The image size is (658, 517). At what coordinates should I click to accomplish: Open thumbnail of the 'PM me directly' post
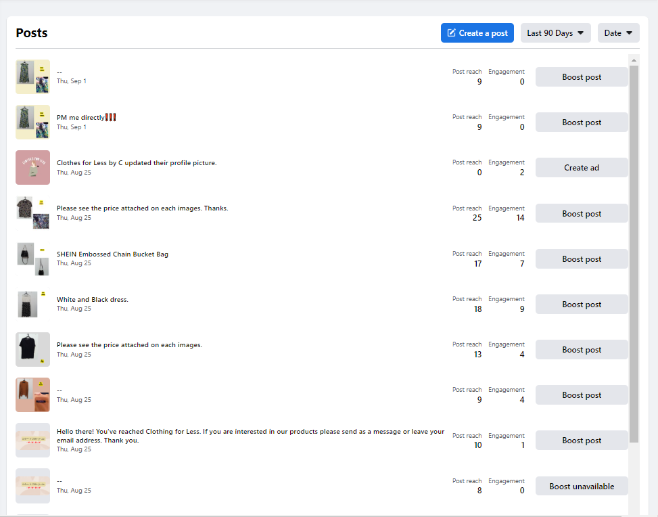click(32, 122)
